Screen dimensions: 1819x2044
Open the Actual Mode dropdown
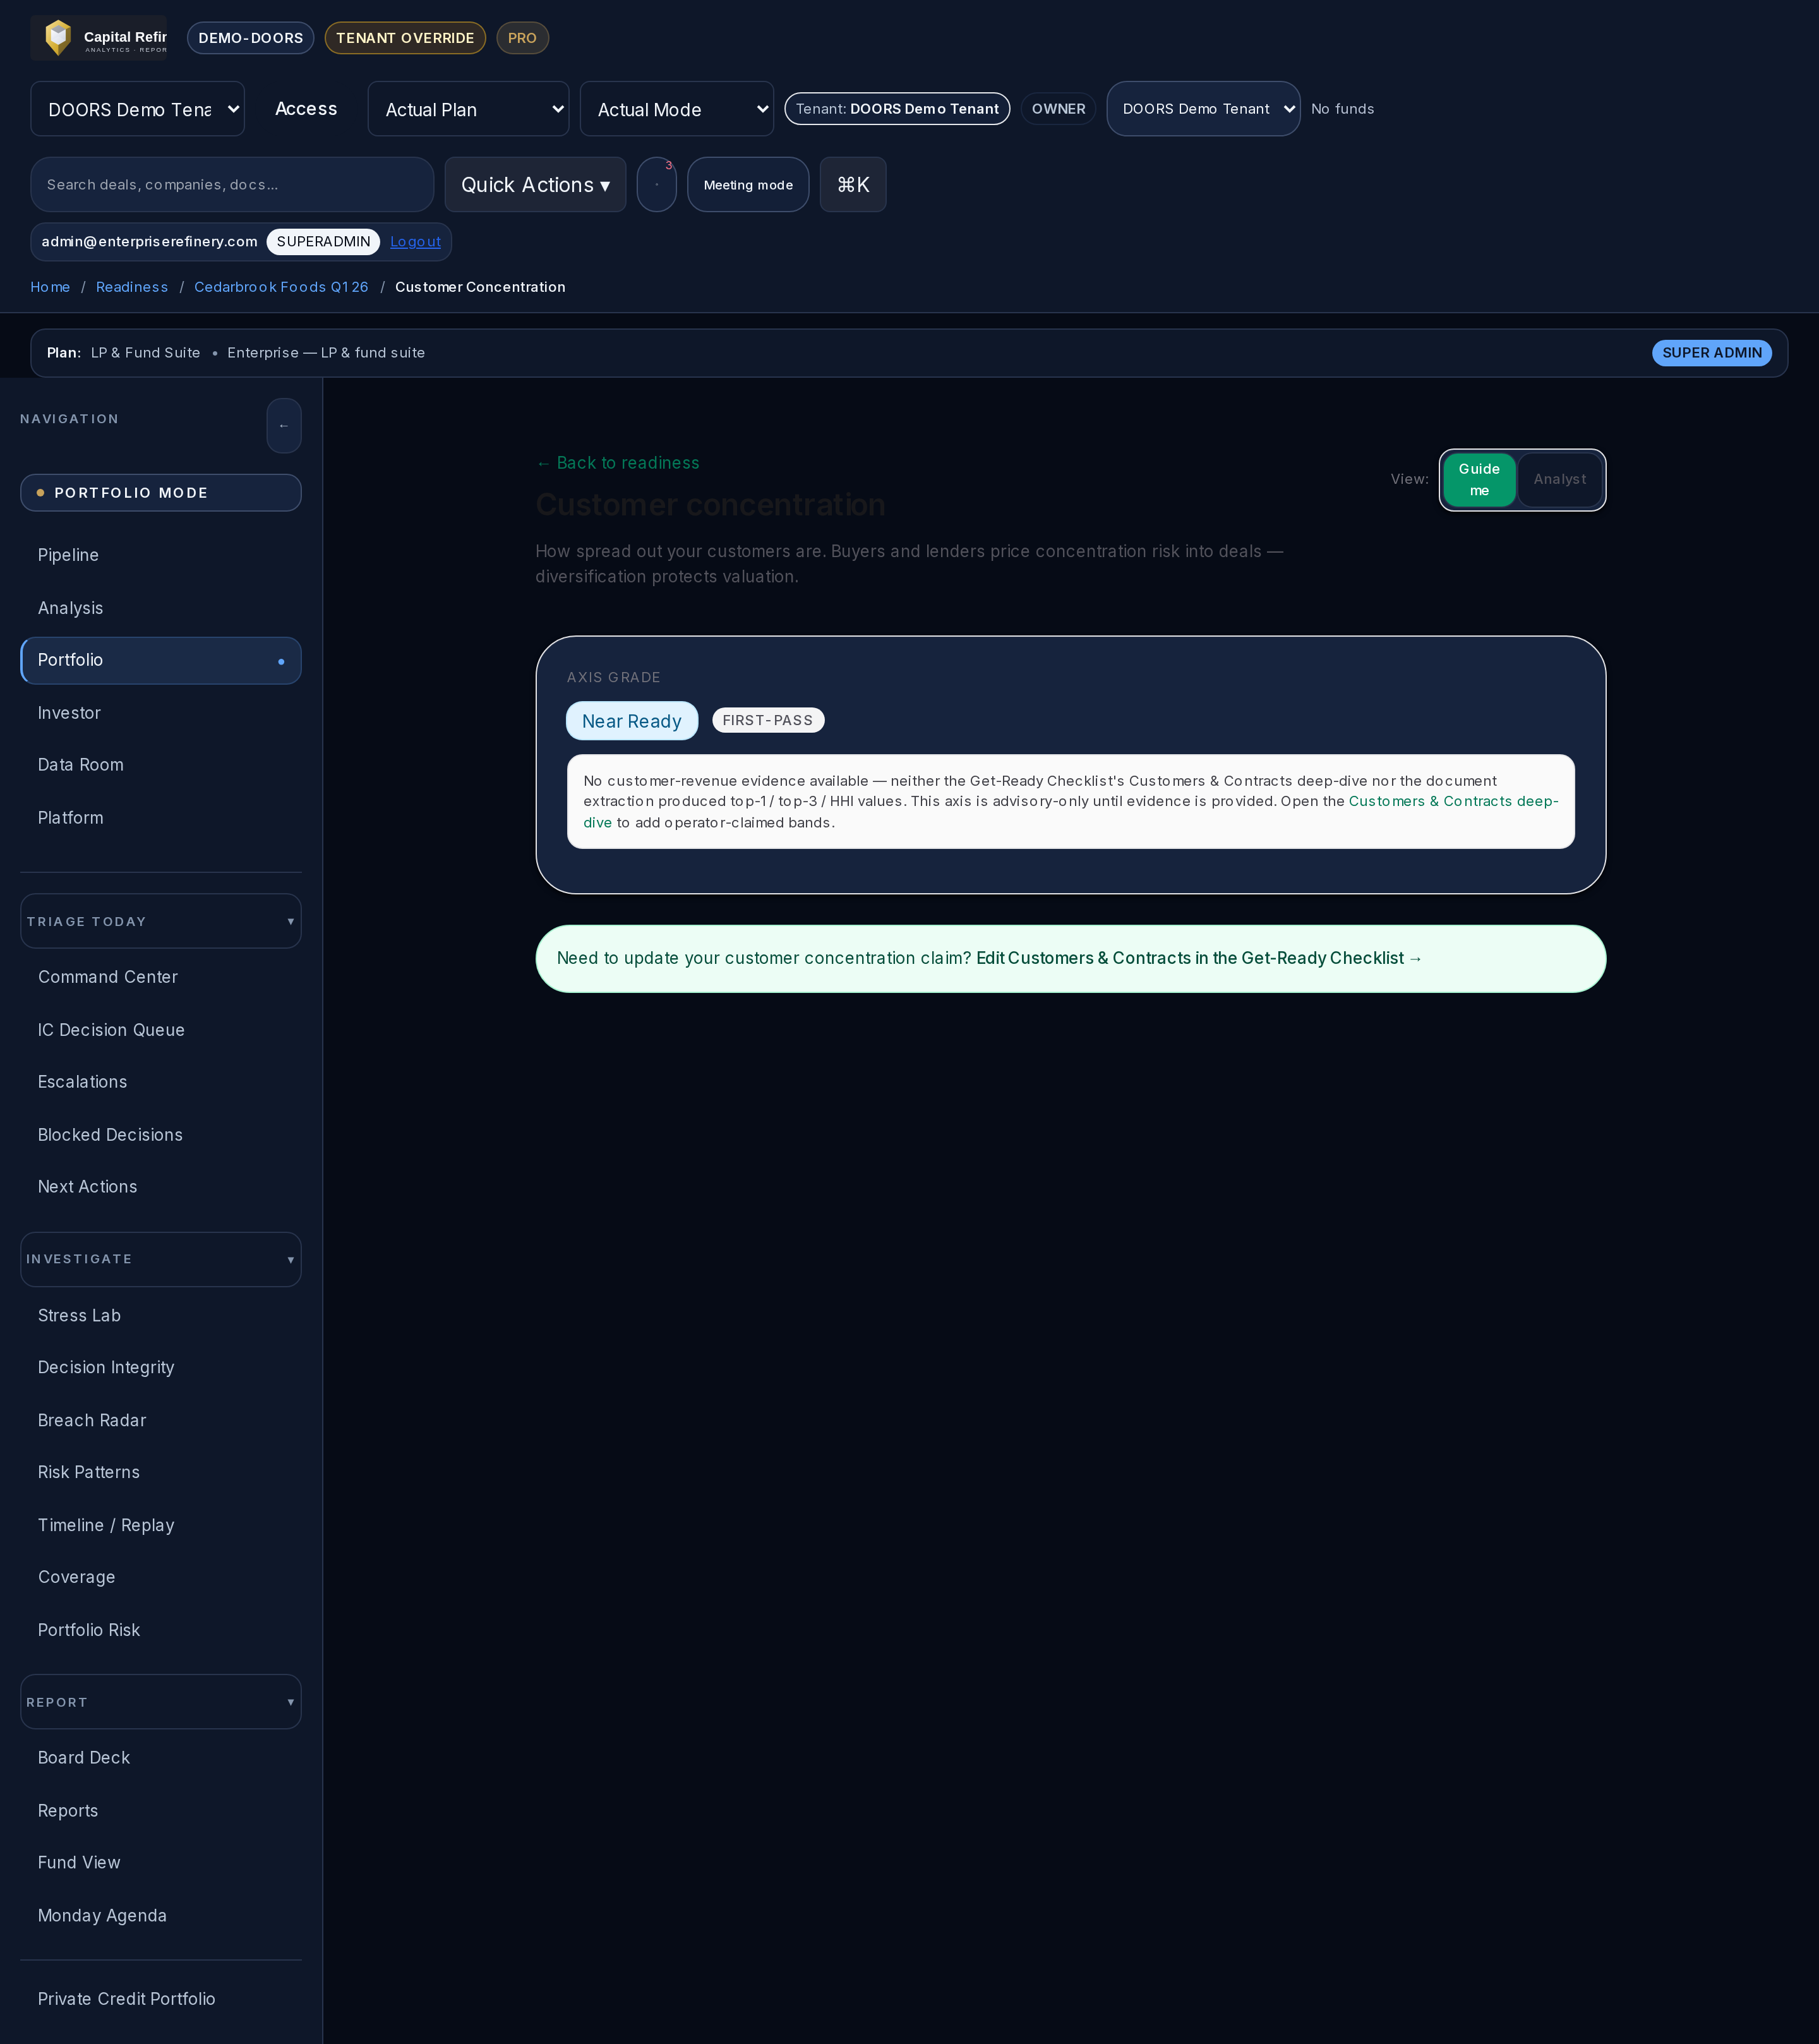677,109
